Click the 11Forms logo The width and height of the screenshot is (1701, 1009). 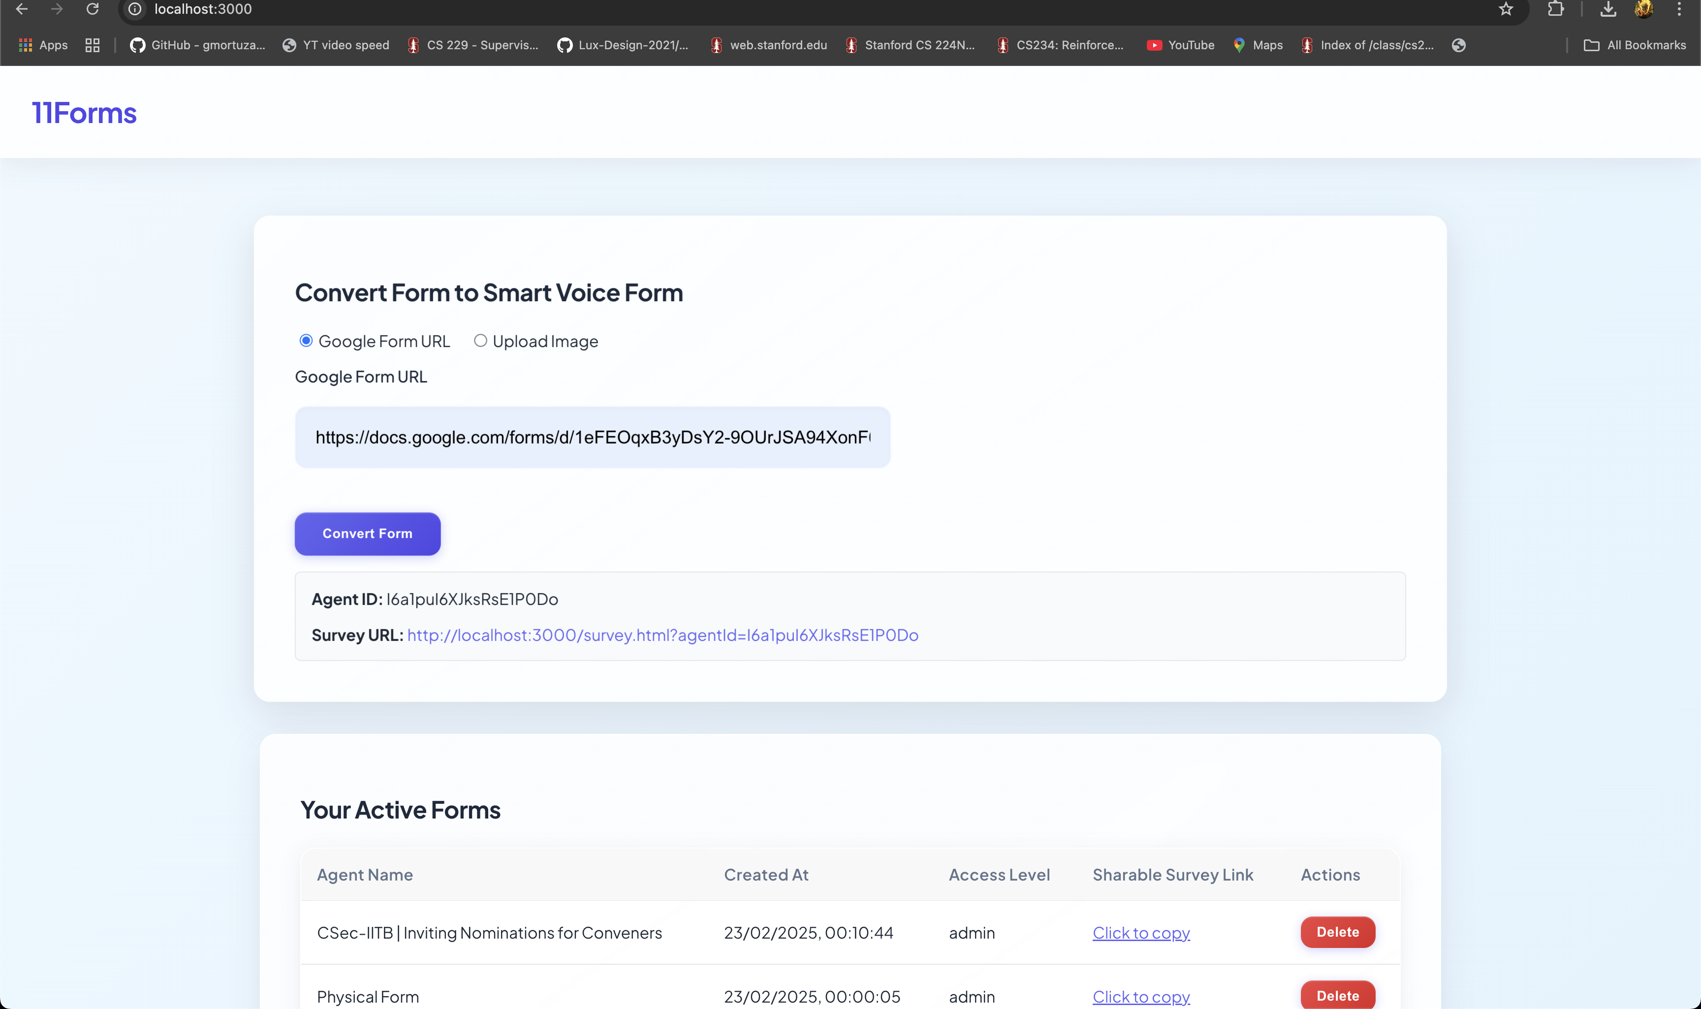[84, 113]
